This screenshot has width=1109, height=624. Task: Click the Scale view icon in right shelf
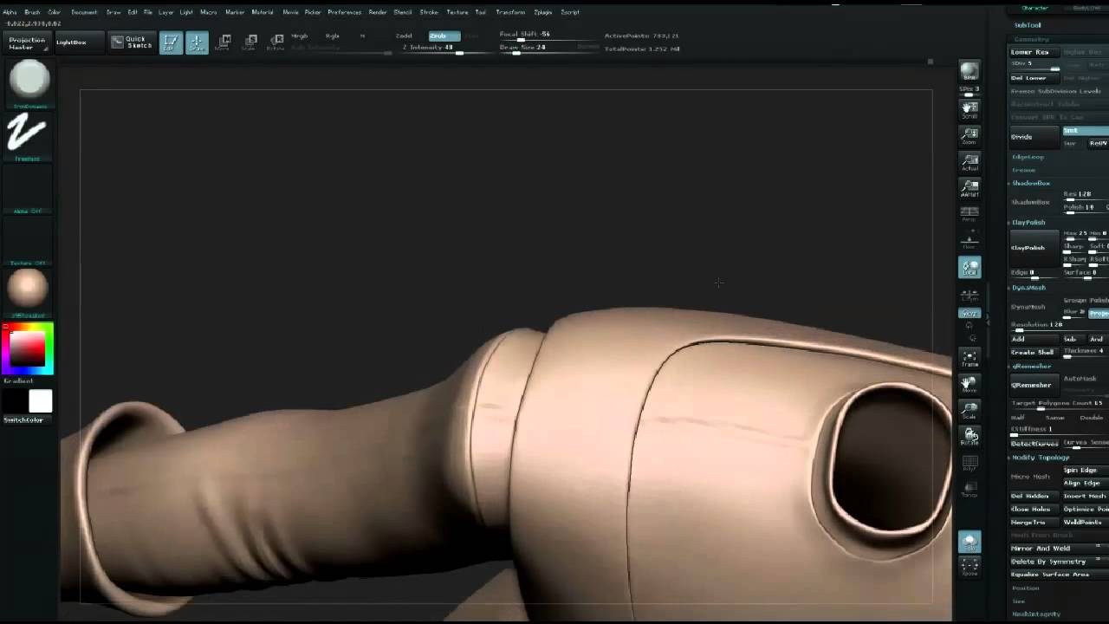pyautogui.click(x=970, y=410)
